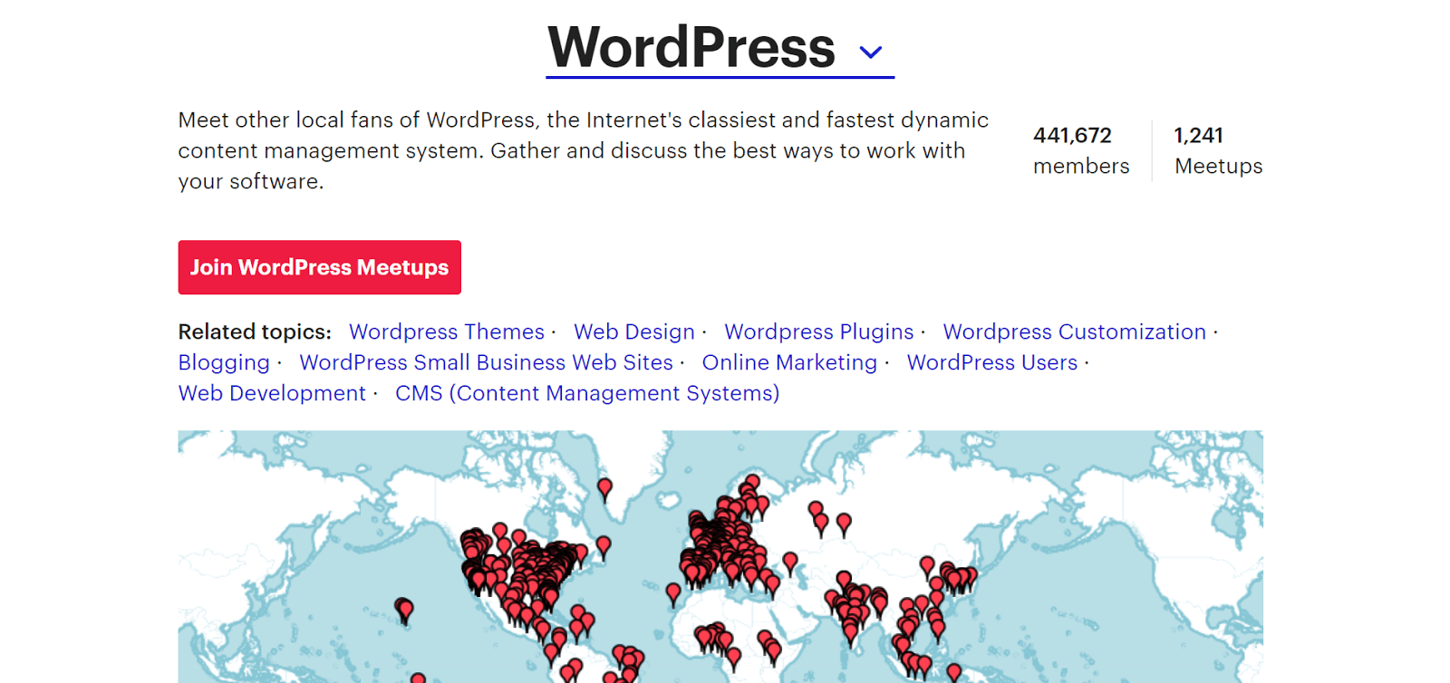Select the Wordpress Plugins topic link
The image size is (1450, 683).
click(818, 332)
